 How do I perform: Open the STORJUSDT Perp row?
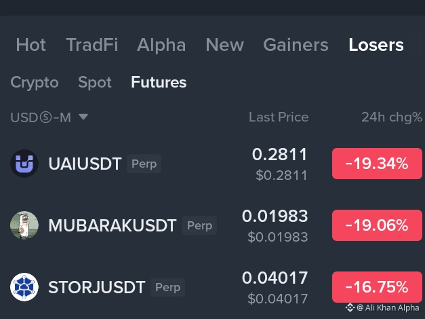click(213, 287)
